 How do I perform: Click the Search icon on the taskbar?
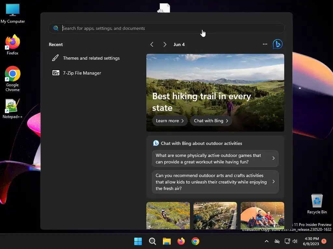point(152,241)
